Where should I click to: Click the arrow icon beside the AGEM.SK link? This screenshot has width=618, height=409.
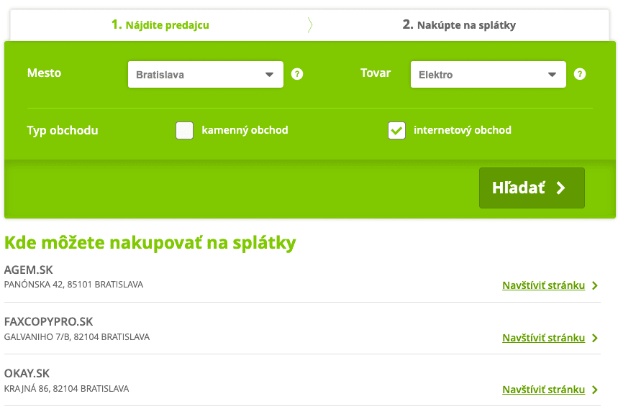595,285
